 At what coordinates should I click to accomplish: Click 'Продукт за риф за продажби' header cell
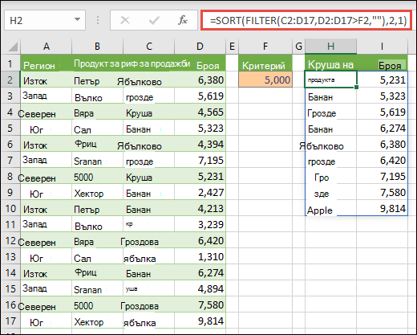coord(132,63)
